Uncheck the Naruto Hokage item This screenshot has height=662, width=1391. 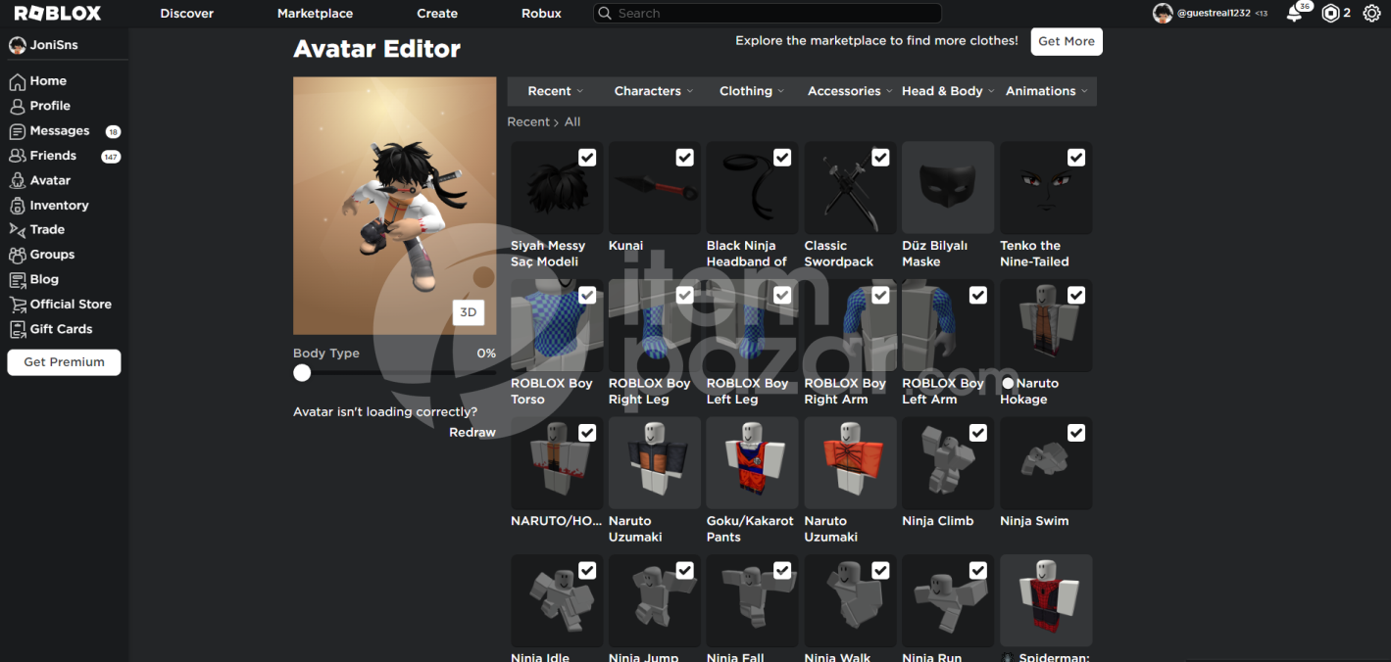[1076, 295]
